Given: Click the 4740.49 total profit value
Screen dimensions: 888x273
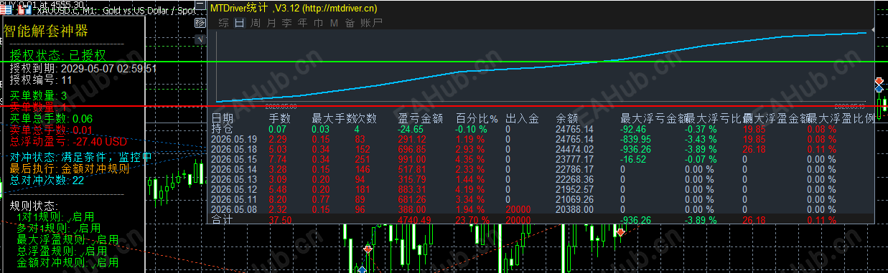Looking at the screenshot, I should tap(416, 220).
